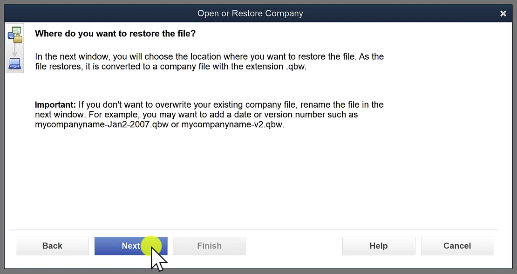
Task: Open Help for restoring a company
Action: click(x=379, y=246)
